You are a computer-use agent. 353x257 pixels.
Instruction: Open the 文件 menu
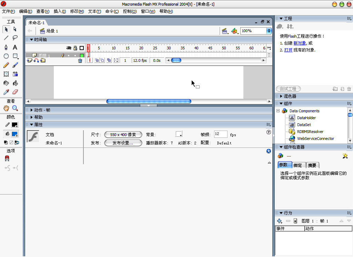[8, 11]
